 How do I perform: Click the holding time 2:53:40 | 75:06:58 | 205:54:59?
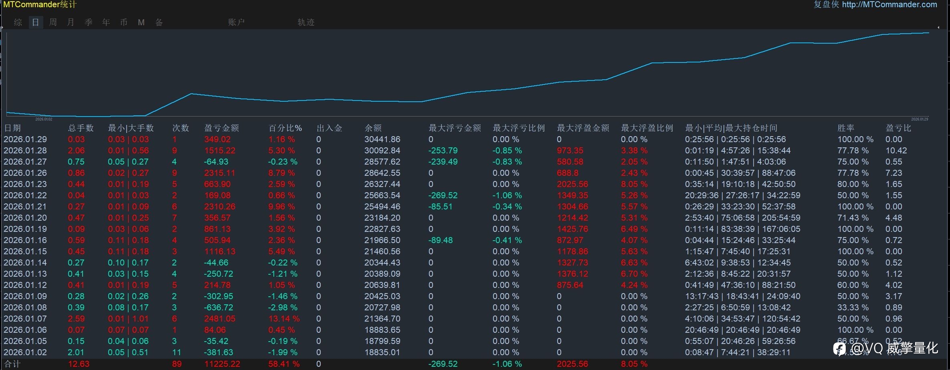click(x=742, y=218)
